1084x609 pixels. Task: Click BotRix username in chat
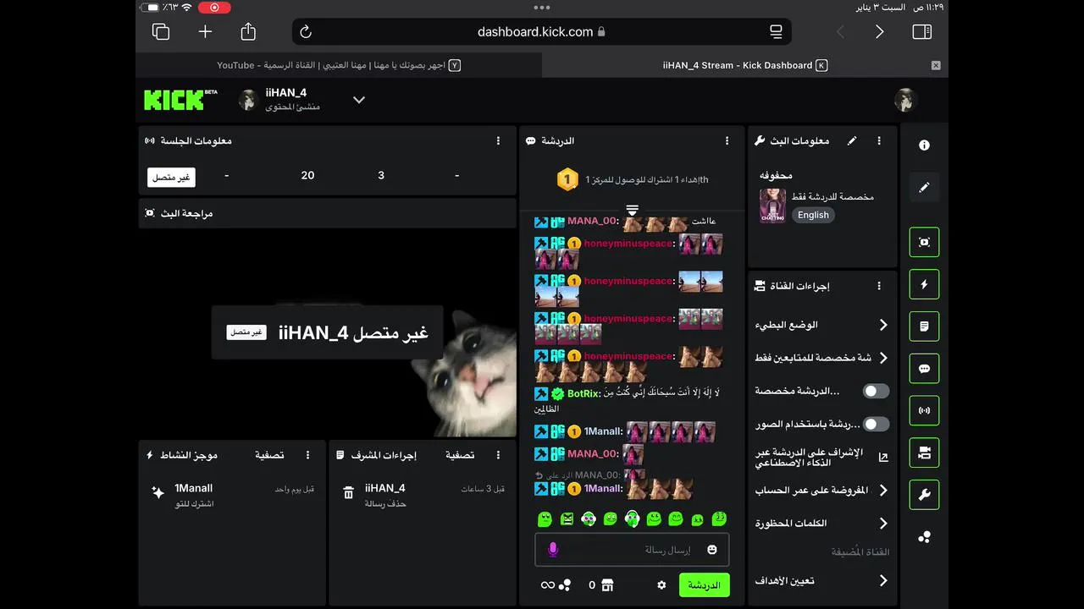[x=583, y=393]
